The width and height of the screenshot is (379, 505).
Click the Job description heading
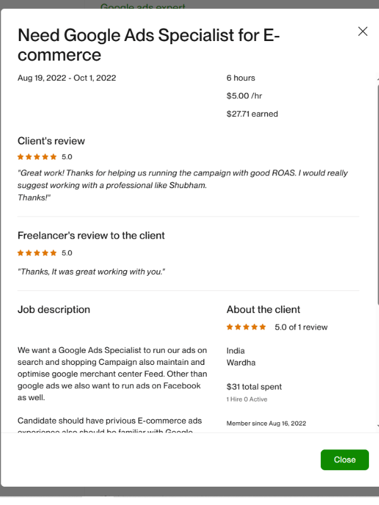[54, 309]
